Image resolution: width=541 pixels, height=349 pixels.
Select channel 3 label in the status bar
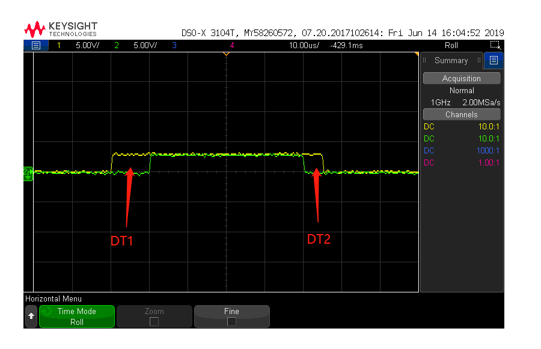174,45
